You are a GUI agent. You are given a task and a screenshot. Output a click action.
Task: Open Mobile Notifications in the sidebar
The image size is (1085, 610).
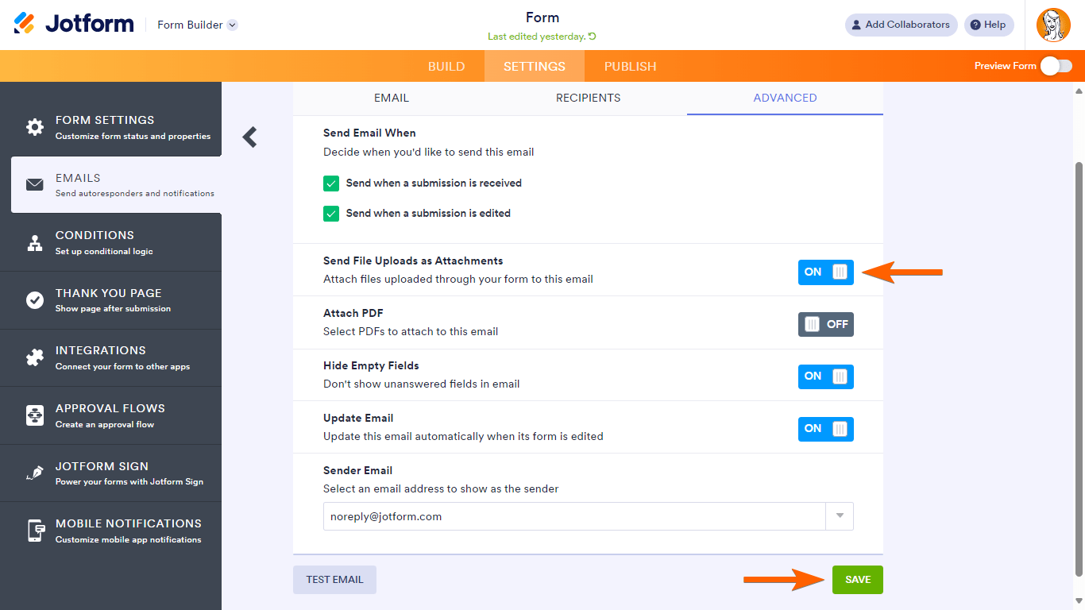pyautogui.click(x=110, y=531)
